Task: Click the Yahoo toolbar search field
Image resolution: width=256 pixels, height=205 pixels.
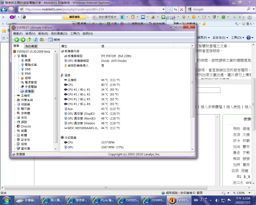Action: point(42,17)
